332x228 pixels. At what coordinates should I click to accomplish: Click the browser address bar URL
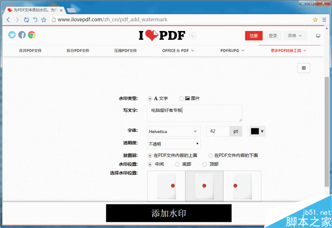pyautogui.click(x=112, y=20)
